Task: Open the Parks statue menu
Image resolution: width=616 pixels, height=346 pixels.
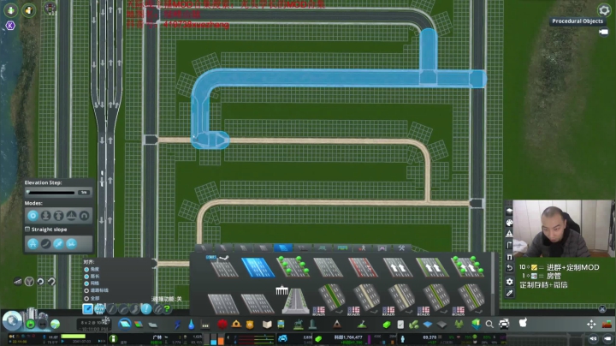Action: tap(299, 325)
